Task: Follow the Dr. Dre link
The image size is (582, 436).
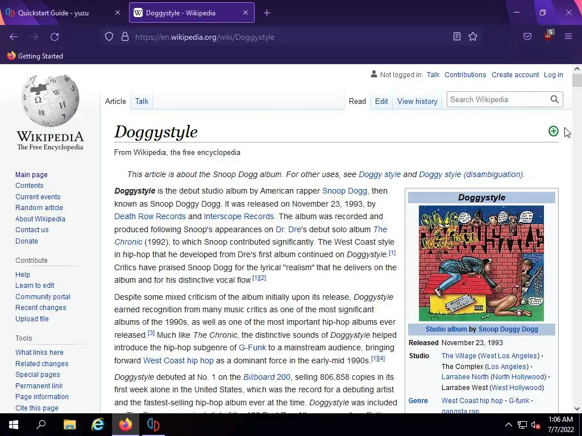Action: tap(288, 229)
